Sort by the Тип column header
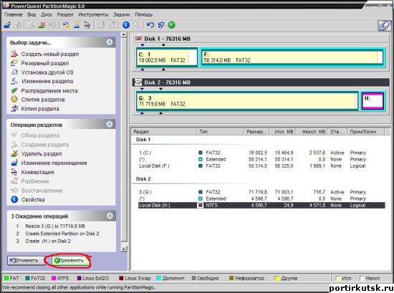Image resolution: width=394 pixels, height=293 pixels. point(220,131)
